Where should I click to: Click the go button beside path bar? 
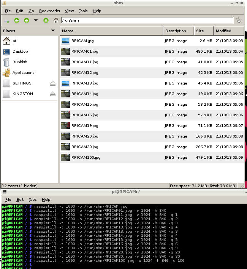(239, 20)
